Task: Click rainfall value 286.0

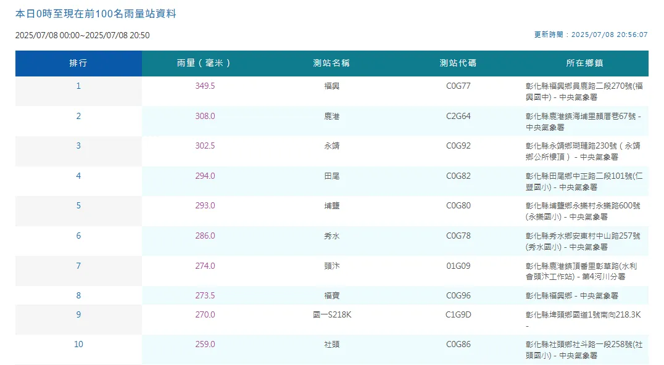Action: click(205, 236)
